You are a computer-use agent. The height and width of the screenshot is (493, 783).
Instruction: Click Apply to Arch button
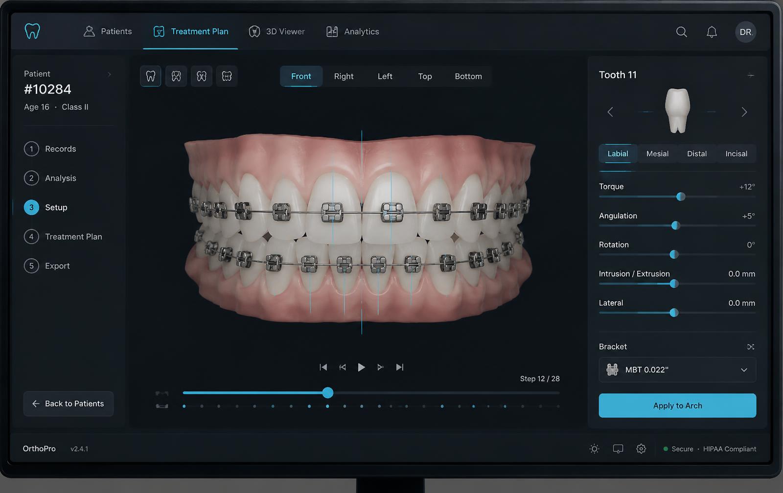coord(677,405)
